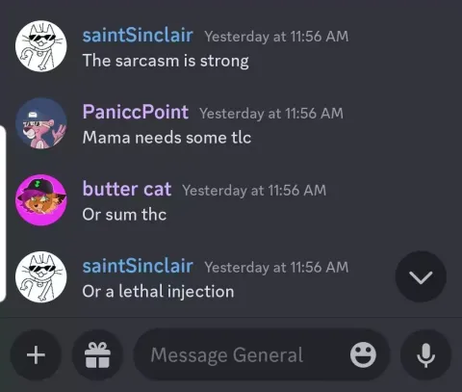The width and height of the screenshot is (462, 392).
Task: Select the PaniccPoint username
Action: (x=136, y=113)
